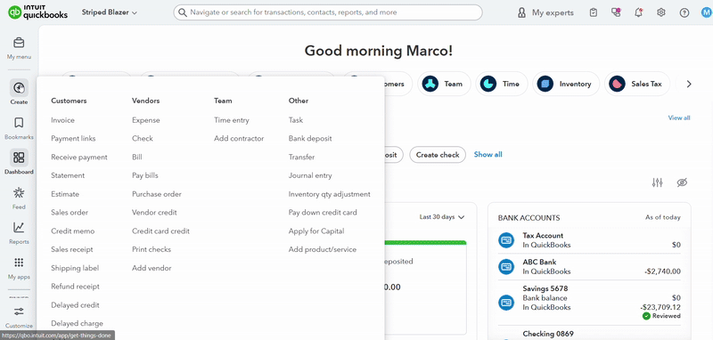Open dashboard widget filter sliders icon
Image resolution: width=713 pixels, height=340 pixels.
(x=658, y=182)
